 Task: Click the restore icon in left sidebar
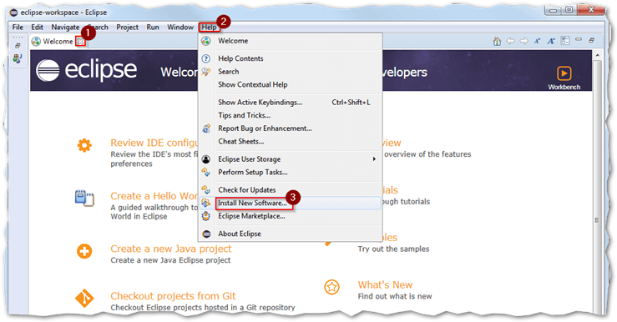click(18, 46)
